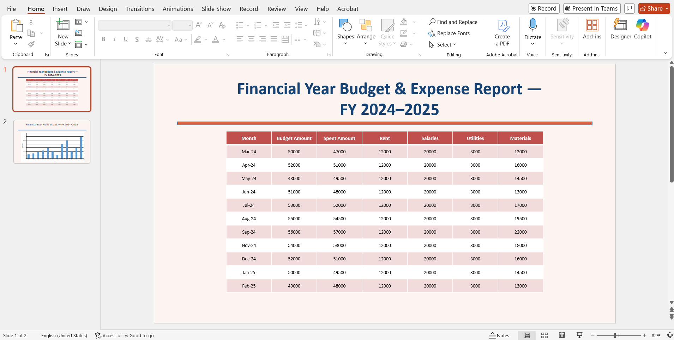Insert a New Slide icon

coord(63,25)
